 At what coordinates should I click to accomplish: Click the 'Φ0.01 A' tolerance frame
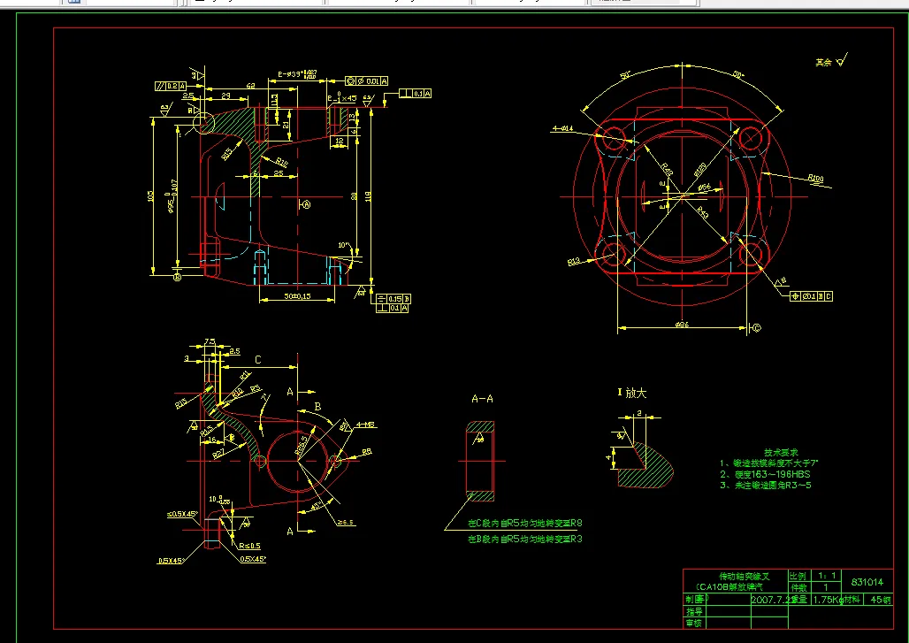(x=368, y=81)
